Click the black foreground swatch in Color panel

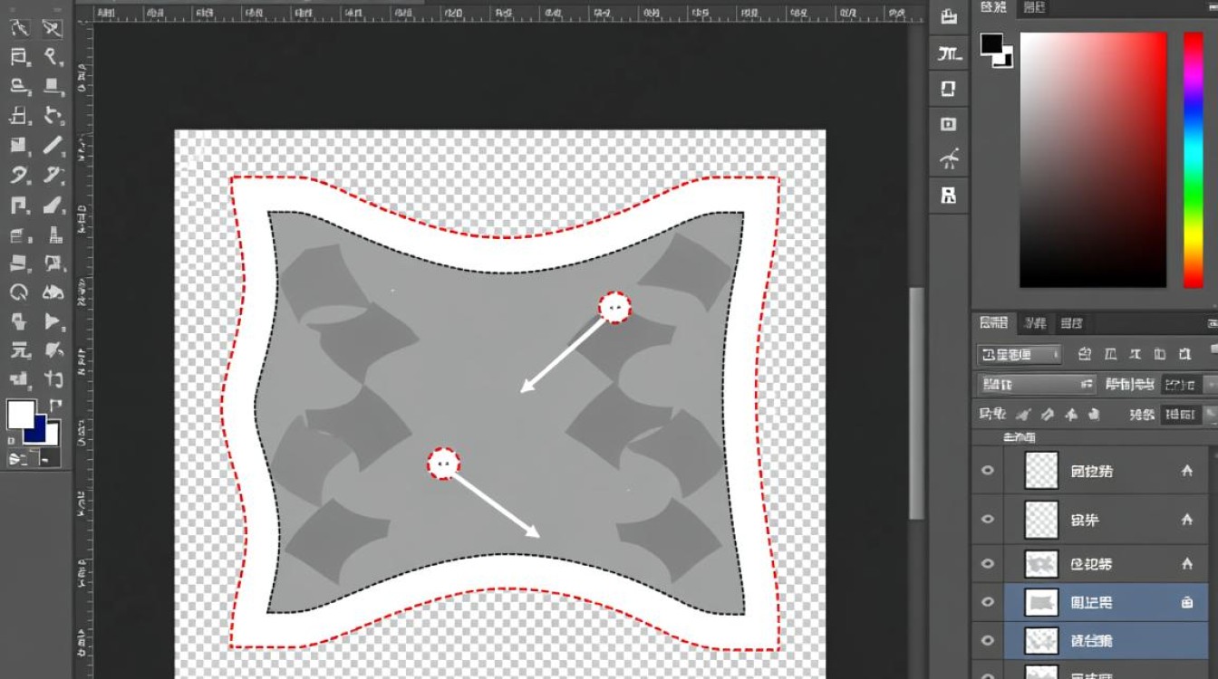click(991, 43)
